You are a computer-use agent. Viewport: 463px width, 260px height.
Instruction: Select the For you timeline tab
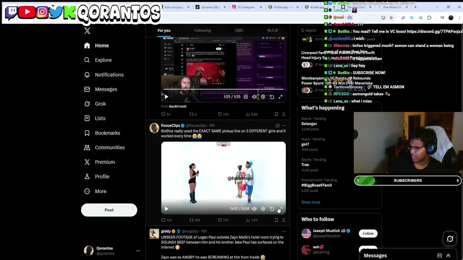pos(164,30)
